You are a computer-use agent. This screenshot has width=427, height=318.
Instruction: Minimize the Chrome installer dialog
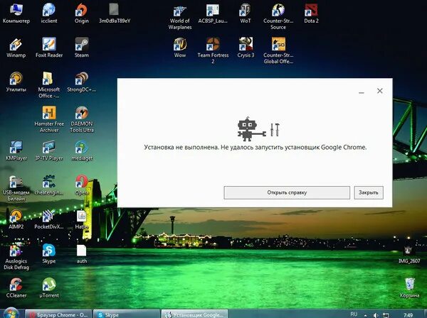point(362,92)
